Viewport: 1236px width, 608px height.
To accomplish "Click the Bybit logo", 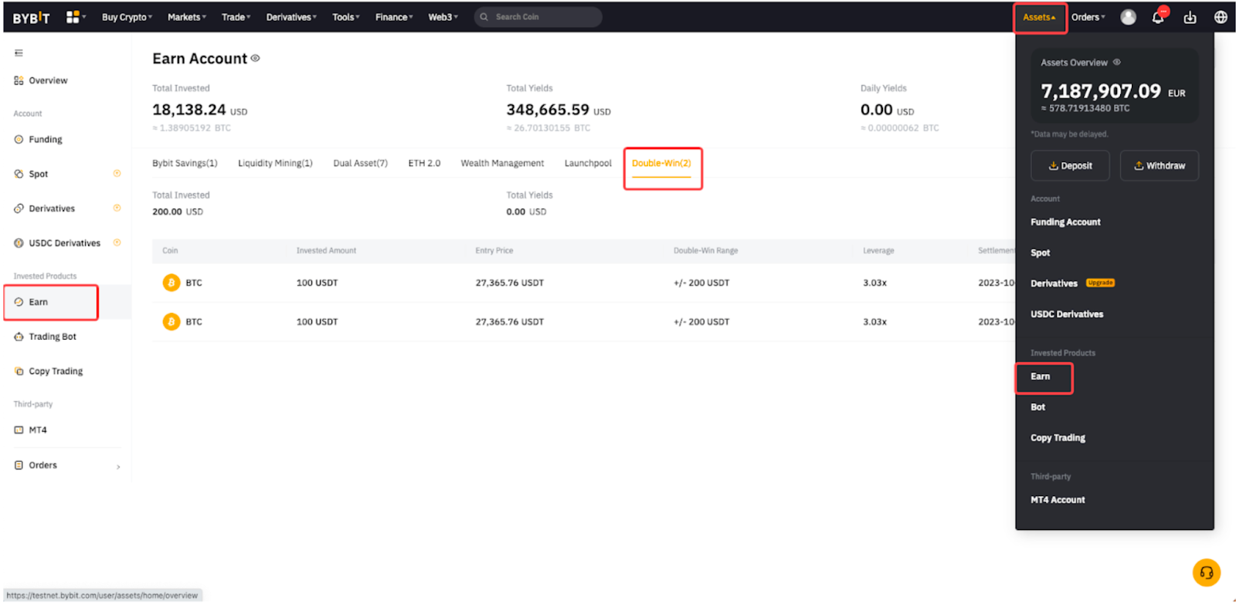I will pos(31,17).
